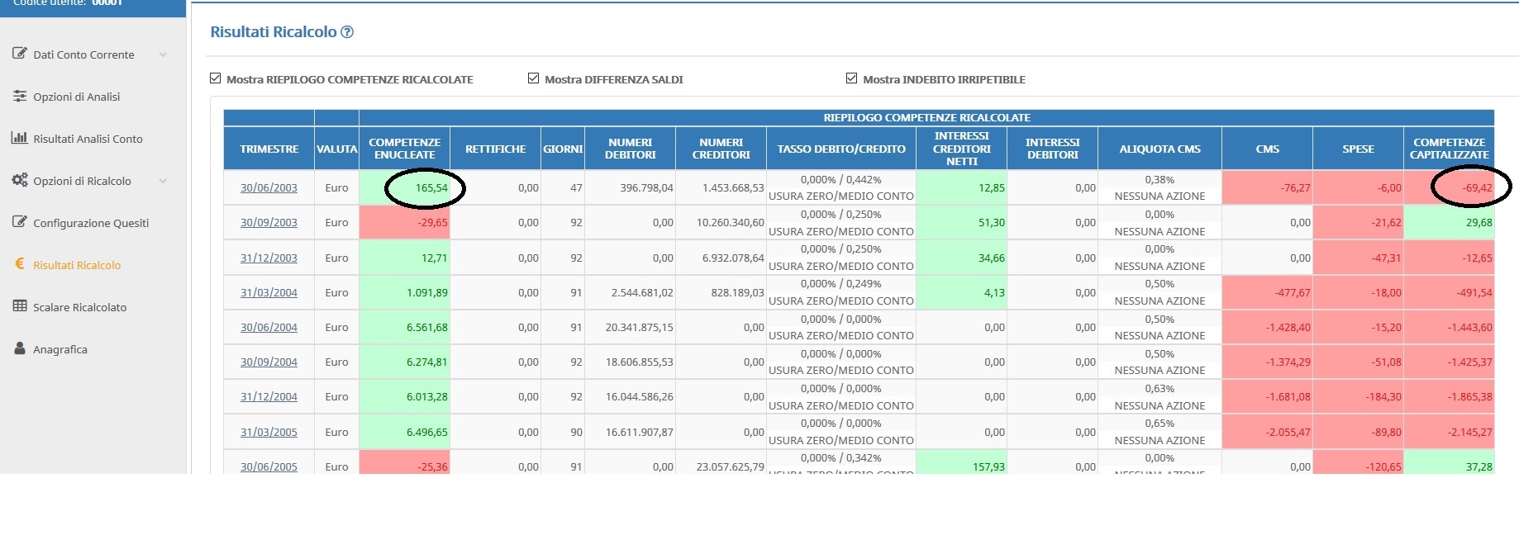The height and width of the screenshot is (535, 1519).
Task: Click the red cell value -29,65
Action: pyautogui.click(x=432, y=222)
